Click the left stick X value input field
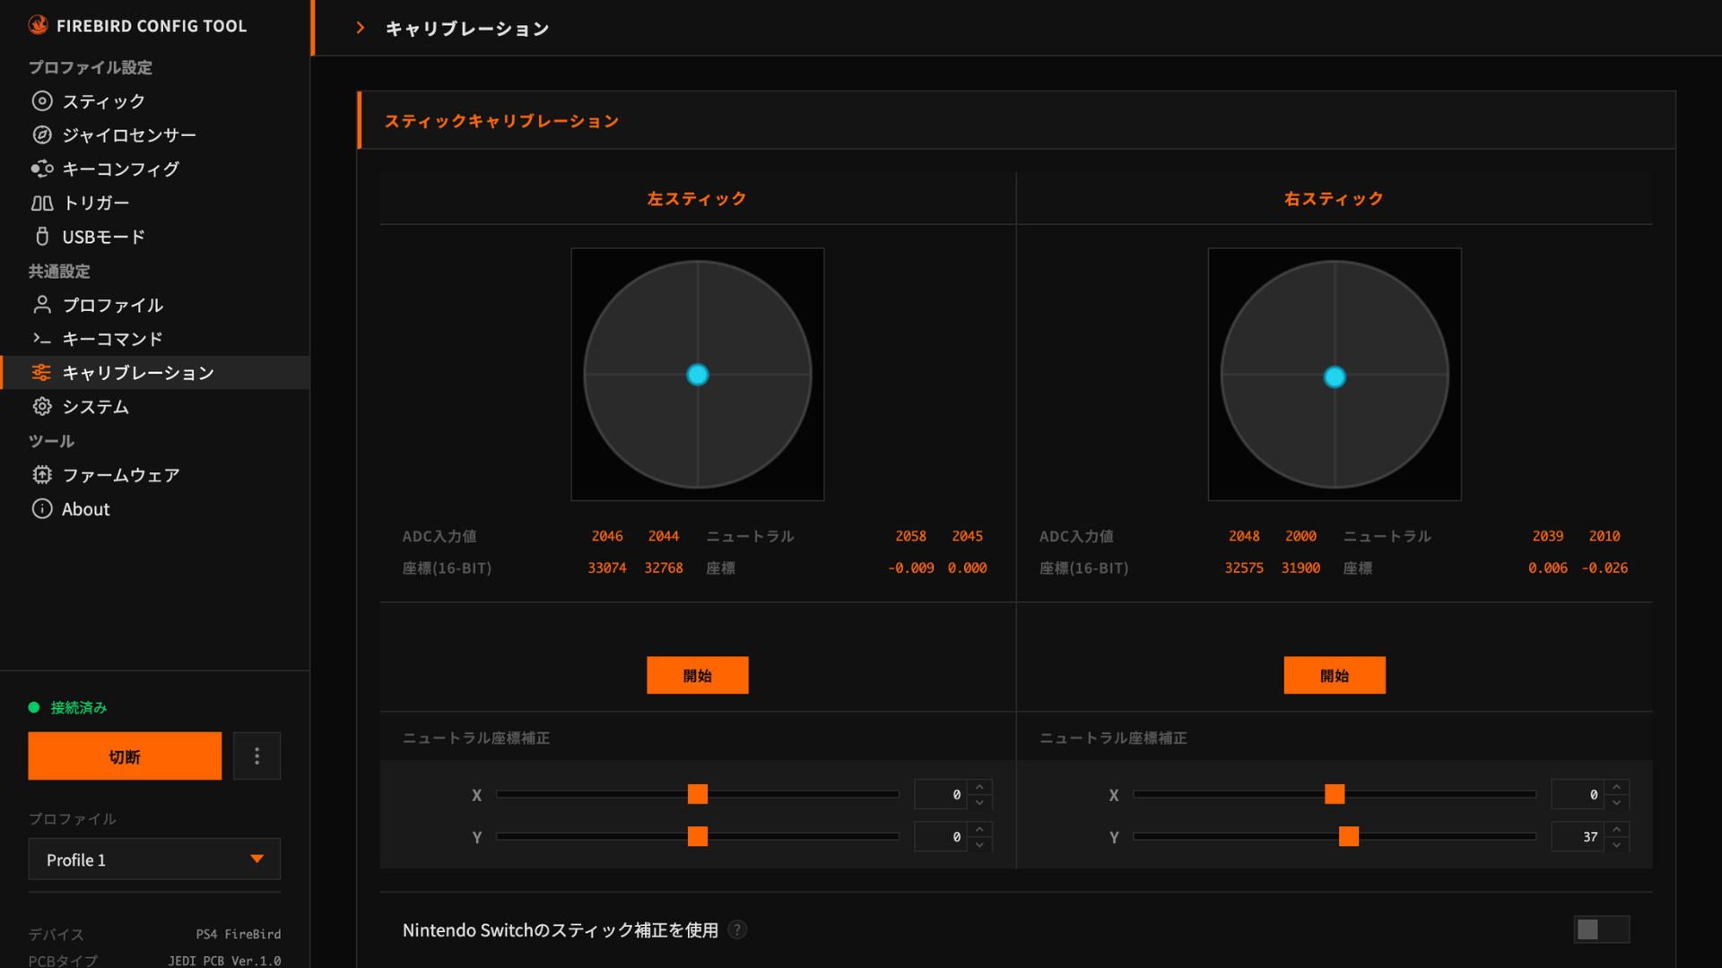The image size is (1722, 968). pos(941,794)
